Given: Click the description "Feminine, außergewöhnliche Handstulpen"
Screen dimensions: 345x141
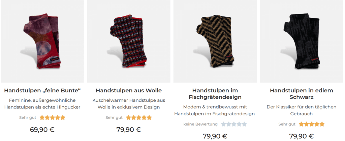Looking at the screenshot, I should [x=42, y=103].
